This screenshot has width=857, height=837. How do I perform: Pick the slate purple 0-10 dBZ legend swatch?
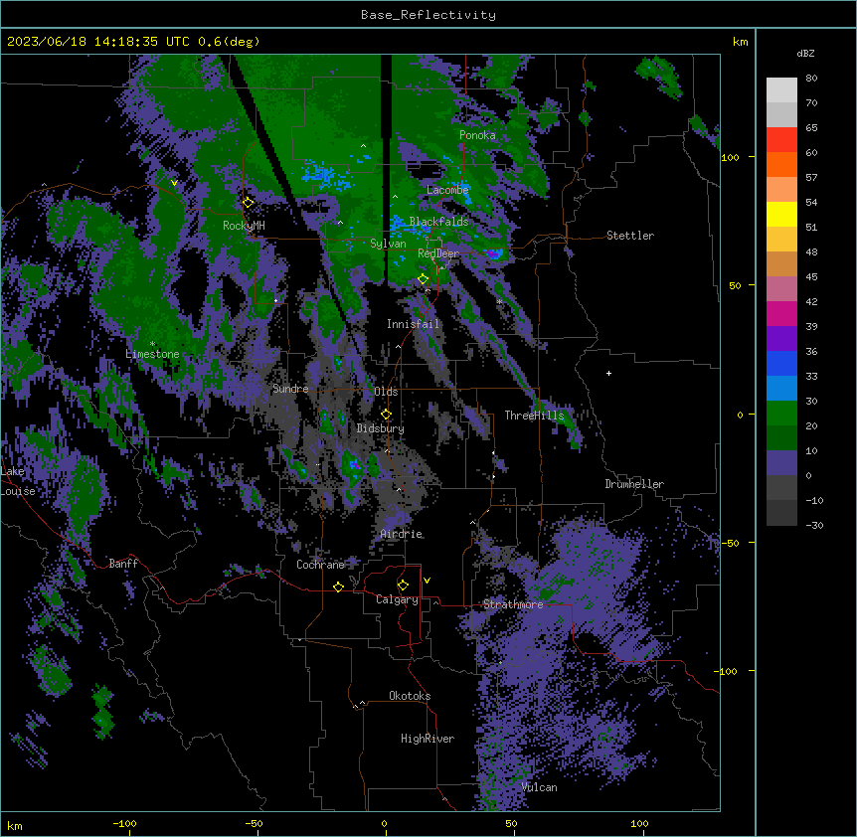pos(781,463)
